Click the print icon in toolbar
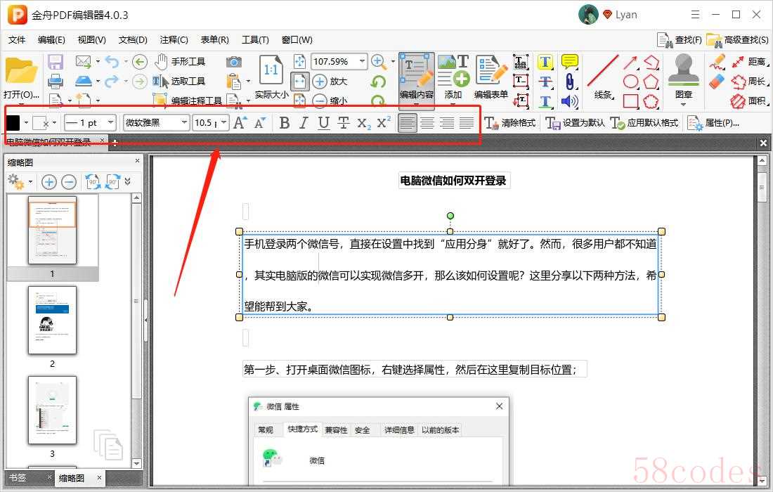The height and width of the screenshot is (492, 773). 56,82
